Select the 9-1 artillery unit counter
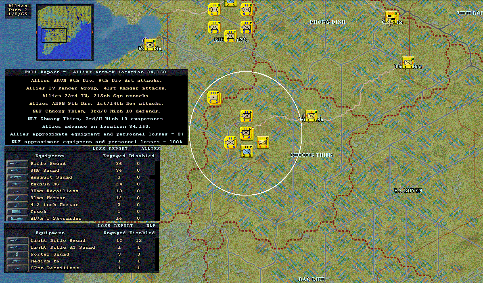483x283 pixels. (214, 98)
